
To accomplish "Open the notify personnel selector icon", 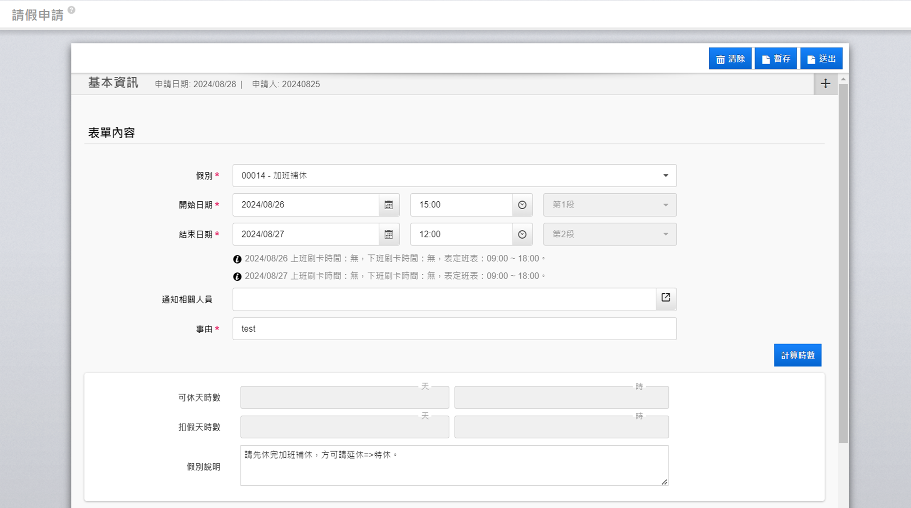I will point(665,298).
